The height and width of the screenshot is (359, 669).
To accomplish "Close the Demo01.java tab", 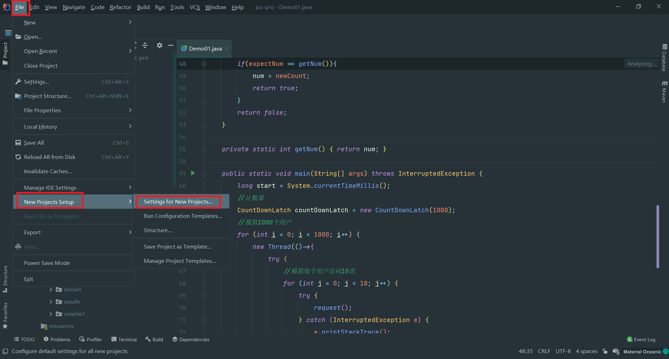I will 226,48.
